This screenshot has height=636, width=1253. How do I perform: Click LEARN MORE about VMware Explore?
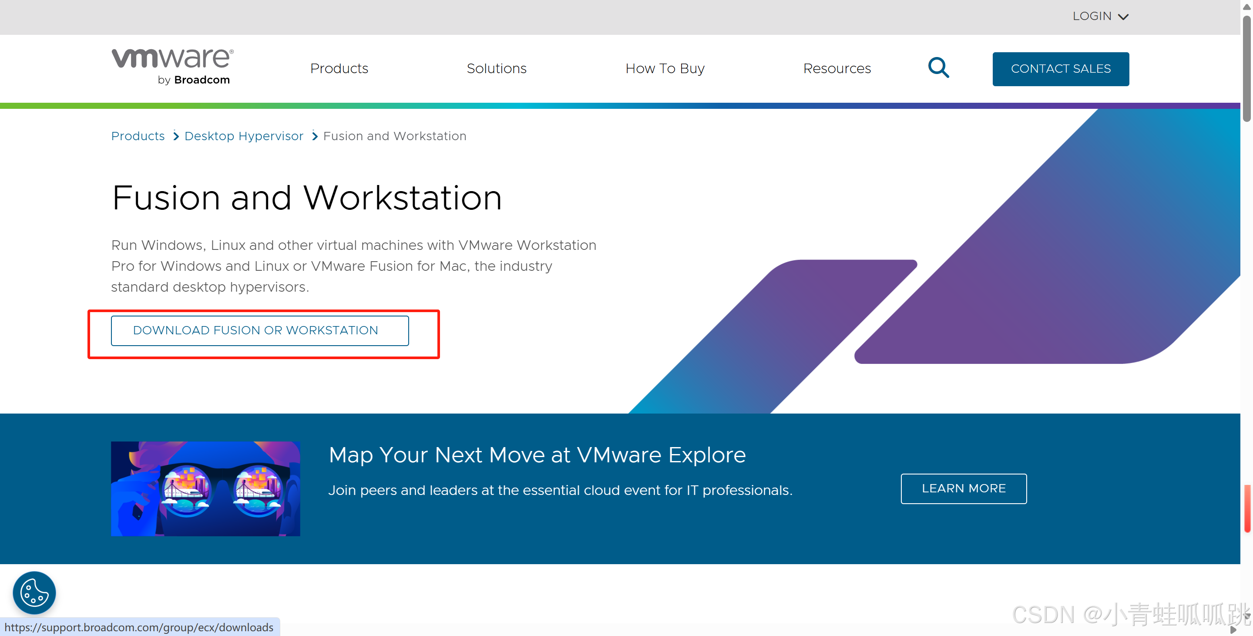pos(964,488)
